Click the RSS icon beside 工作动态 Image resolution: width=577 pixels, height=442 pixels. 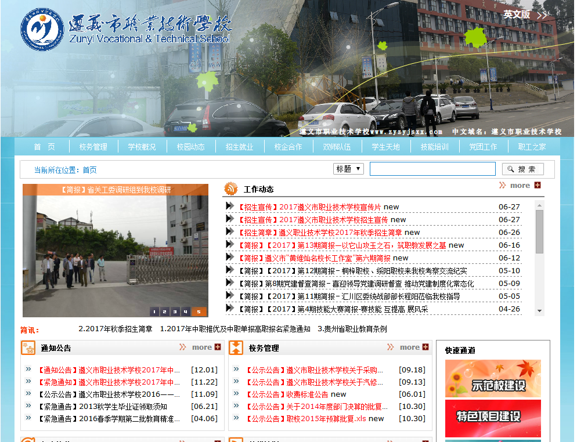coord(231,189)
